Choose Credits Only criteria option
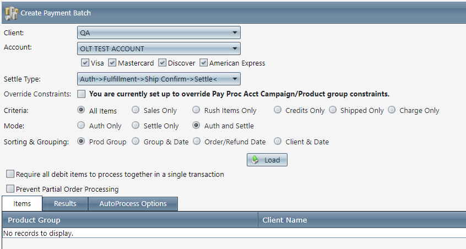The image size is (466, 249). (x=278, y=110)
